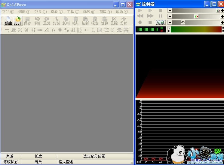Open the 文件 (File) menu
The image size is (224, 165).
pos(8,12)
